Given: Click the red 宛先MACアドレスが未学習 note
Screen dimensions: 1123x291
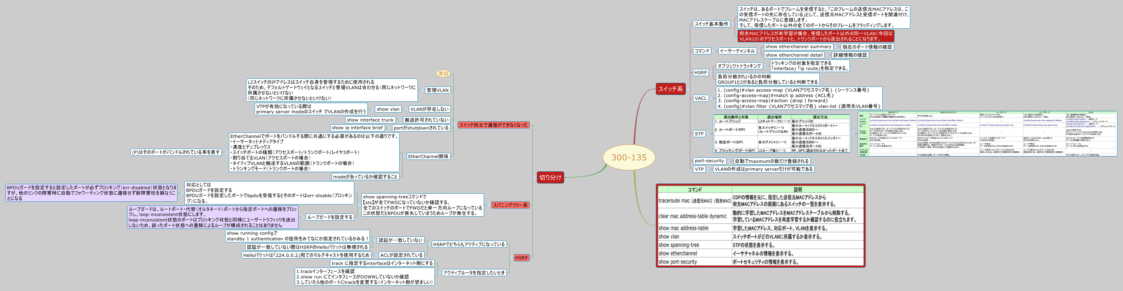Looking at the screenshot, I should coord(816,36).
